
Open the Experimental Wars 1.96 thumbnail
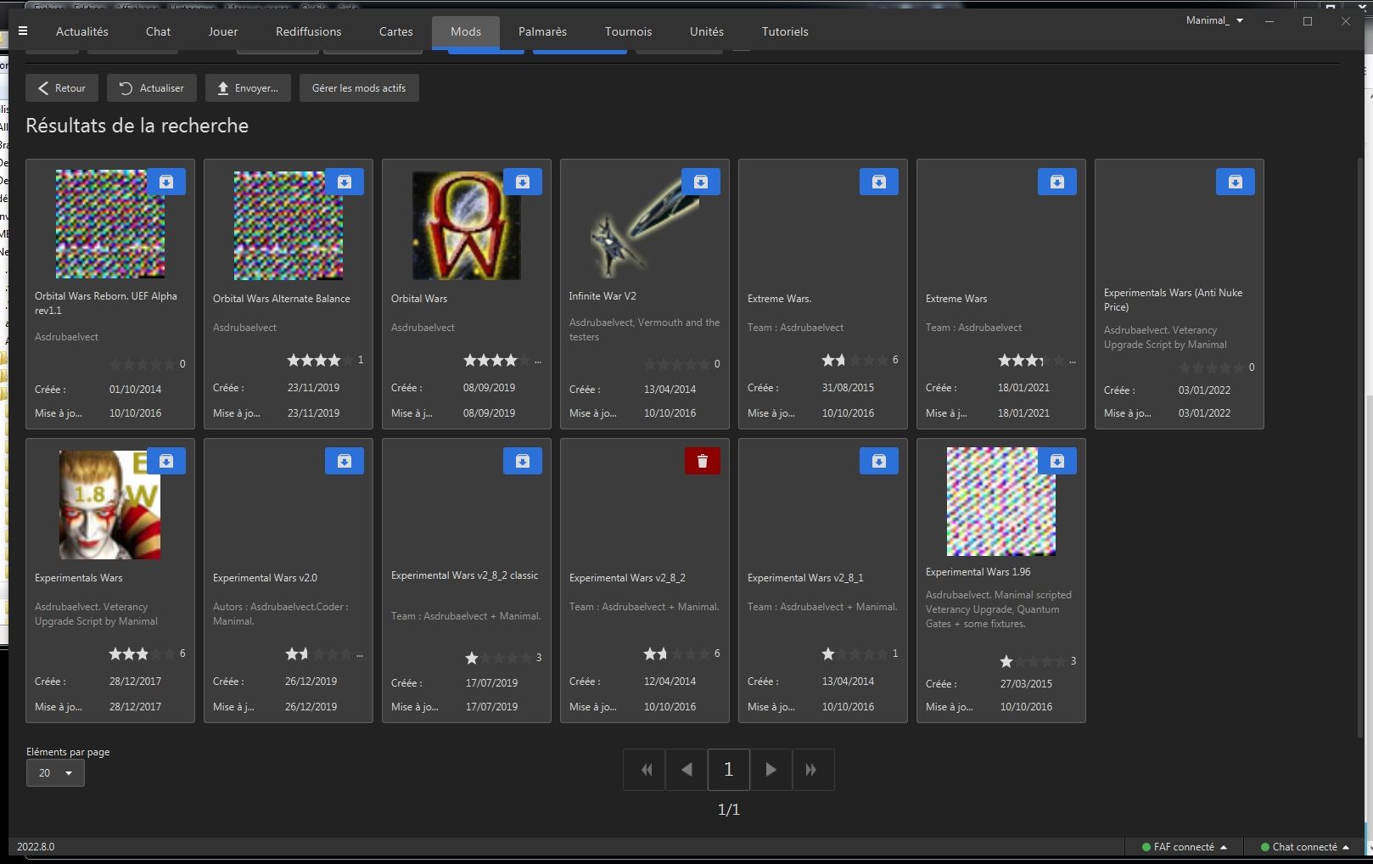point(1001,502)
